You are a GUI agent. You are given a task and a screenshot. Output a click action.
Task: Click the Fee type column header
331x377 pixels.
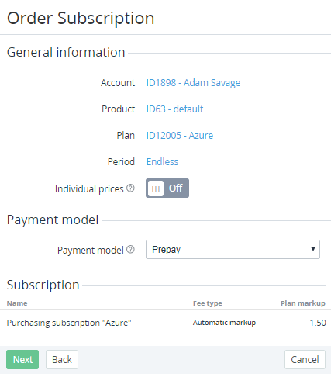point(208,303)
